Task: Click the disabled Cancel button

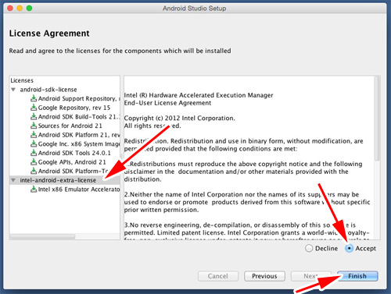Action: 218,276
